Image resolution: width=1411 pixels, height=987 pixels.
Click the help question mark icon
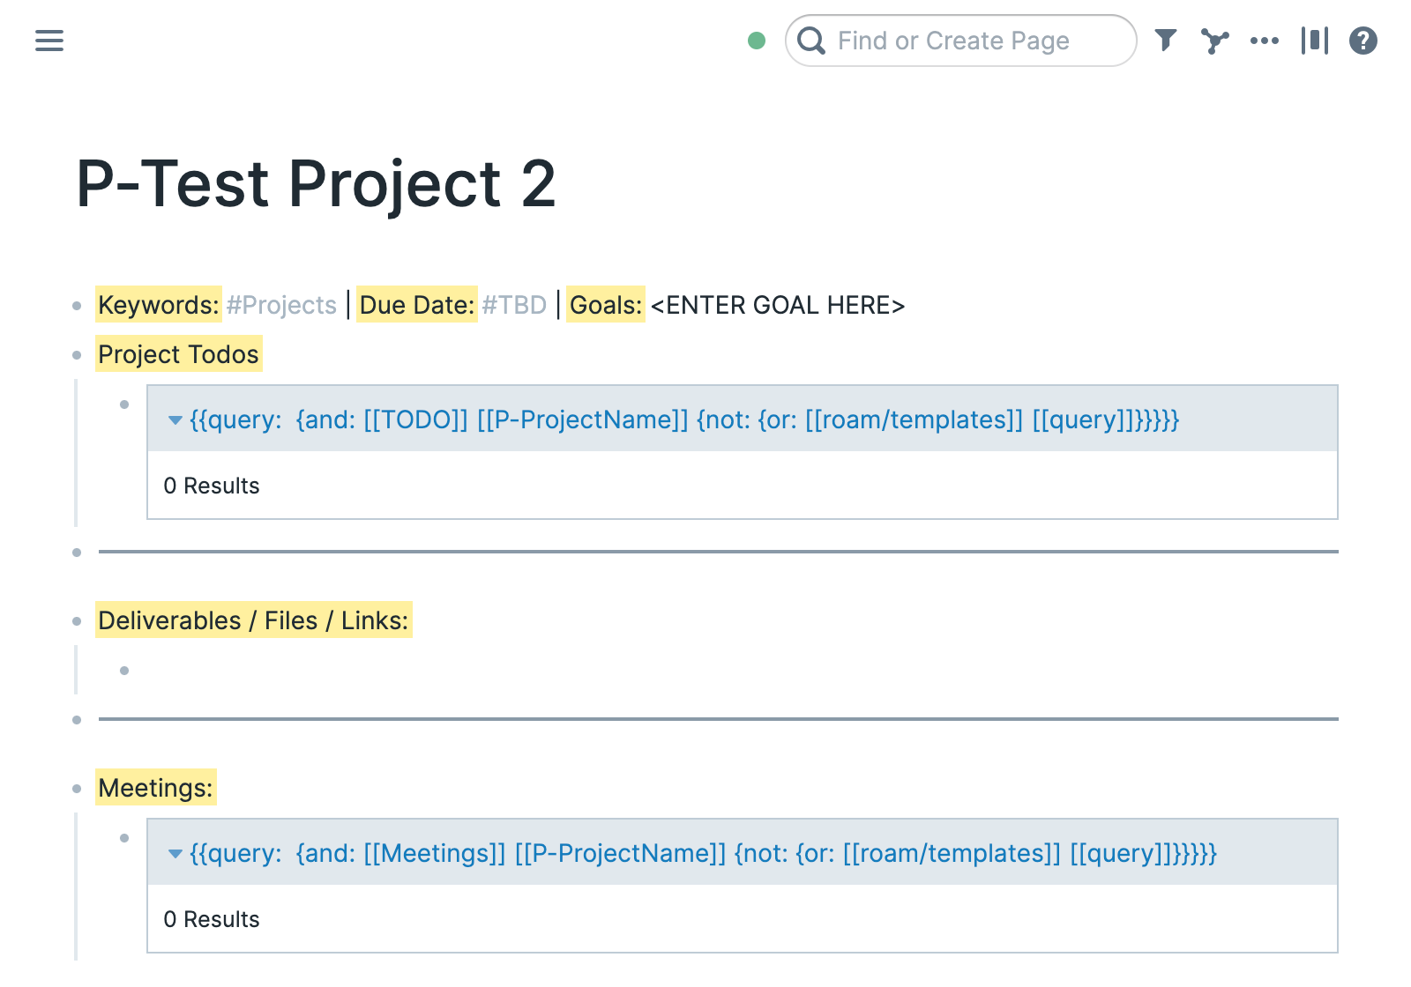(x=1362, y=41)
